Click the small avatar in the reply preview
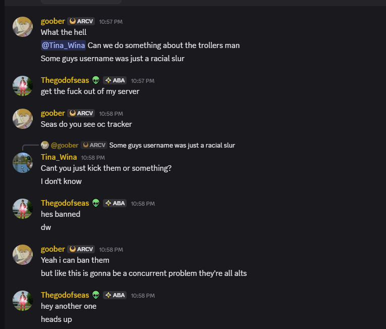This screenshot has width=386, height=329. pyautogui.click(x=45, y=145)
